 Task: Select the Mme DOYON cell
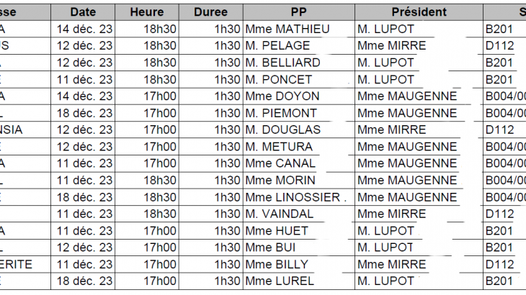coord(282,96)
